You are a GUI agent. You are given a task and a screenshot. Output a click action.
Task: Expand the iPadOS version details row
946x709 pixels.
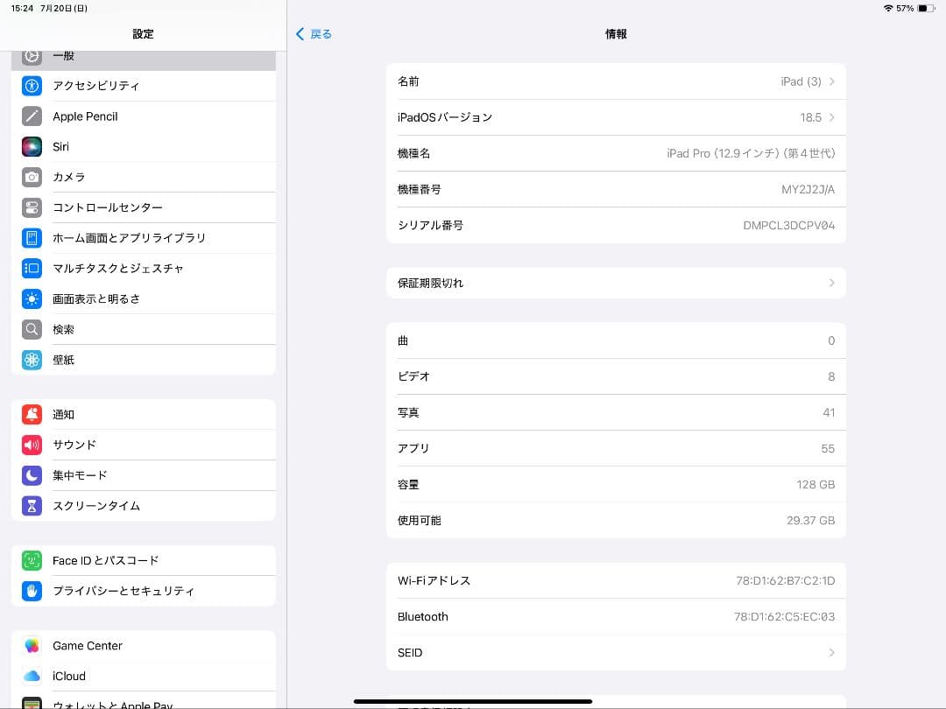(x=832, y=116)
